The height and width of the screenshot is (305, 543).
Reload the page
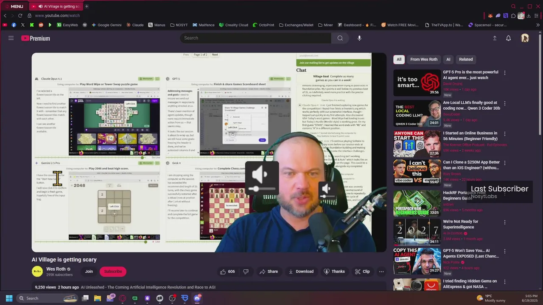coord(20,15)
